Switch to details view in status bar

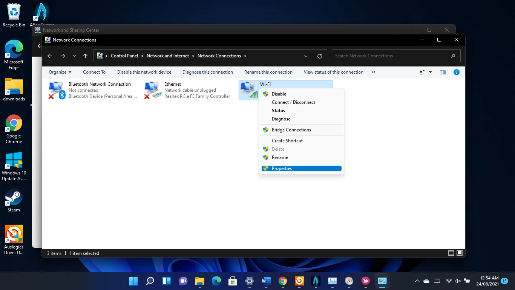coord(451,253)
